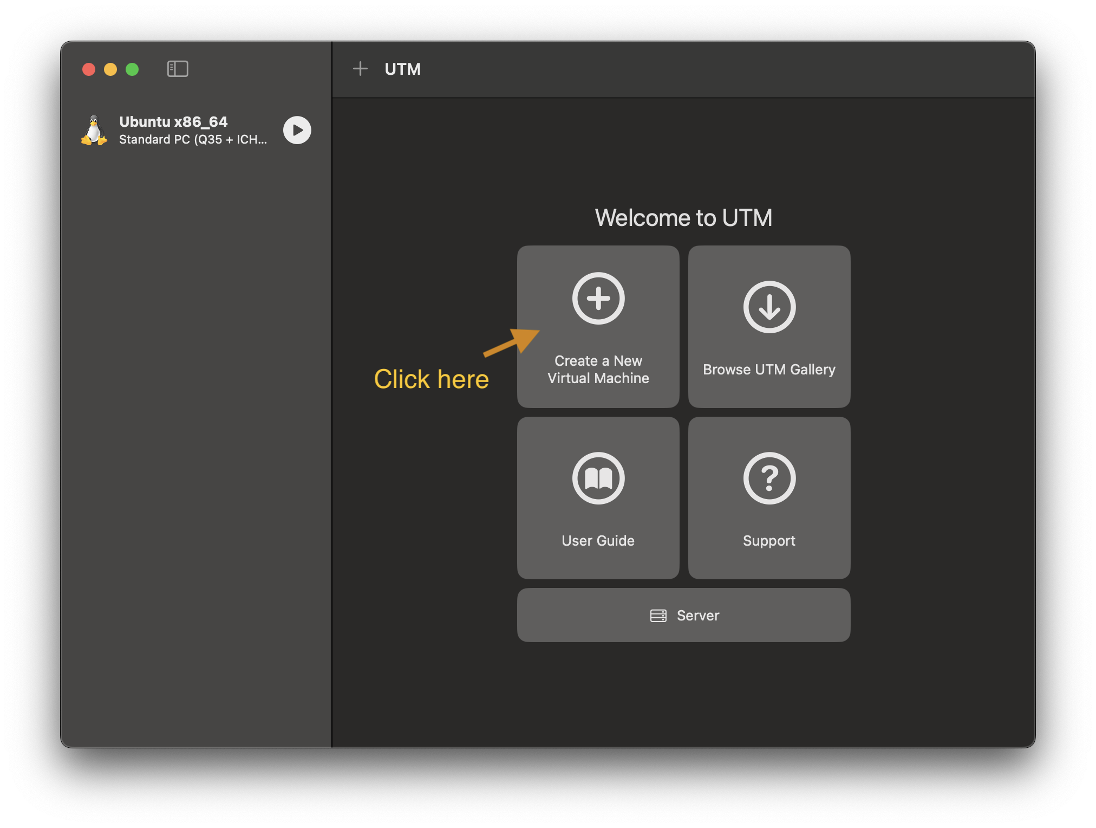Click the circled plus icon
The height and width of the screenshot is (828, 1096).
[x=598, y=299]
